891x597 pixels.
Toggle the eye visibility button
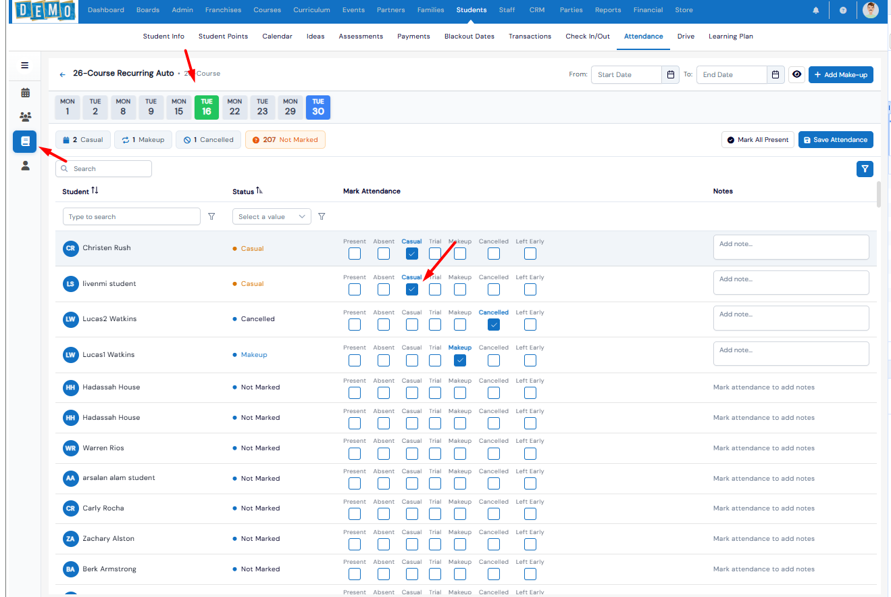coord(797,74)
